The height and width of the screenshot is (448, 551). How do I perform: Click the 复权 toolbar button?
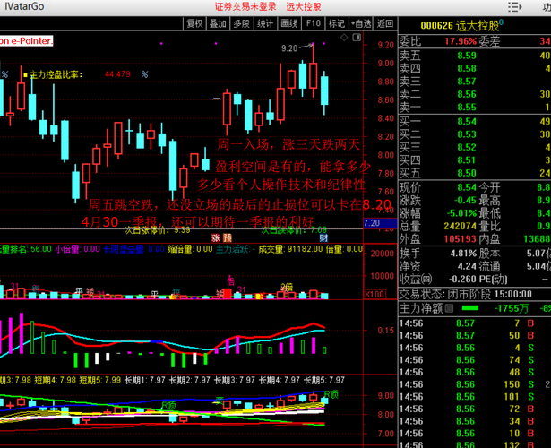[x=194, y=23]
